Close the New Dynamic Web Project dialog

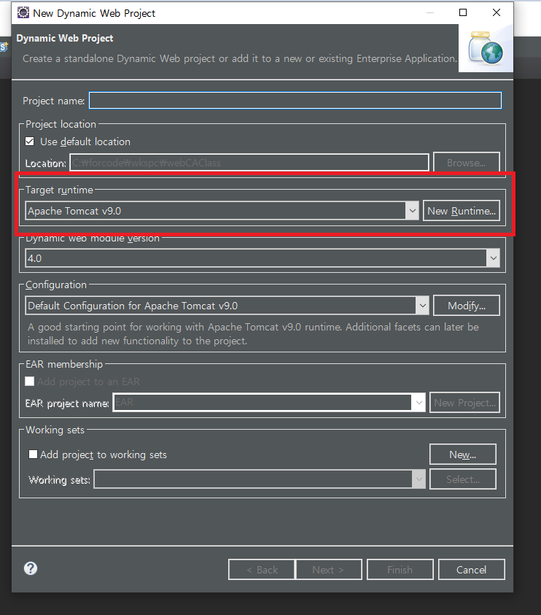coord(497,12)
